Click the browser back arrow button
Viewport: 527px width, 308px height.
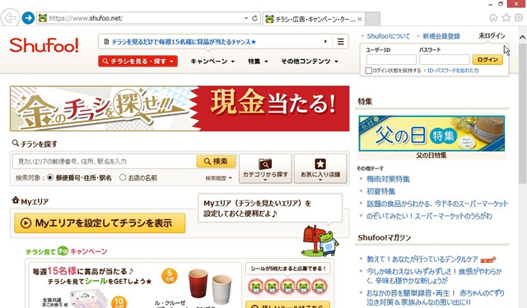coord(10,18)
